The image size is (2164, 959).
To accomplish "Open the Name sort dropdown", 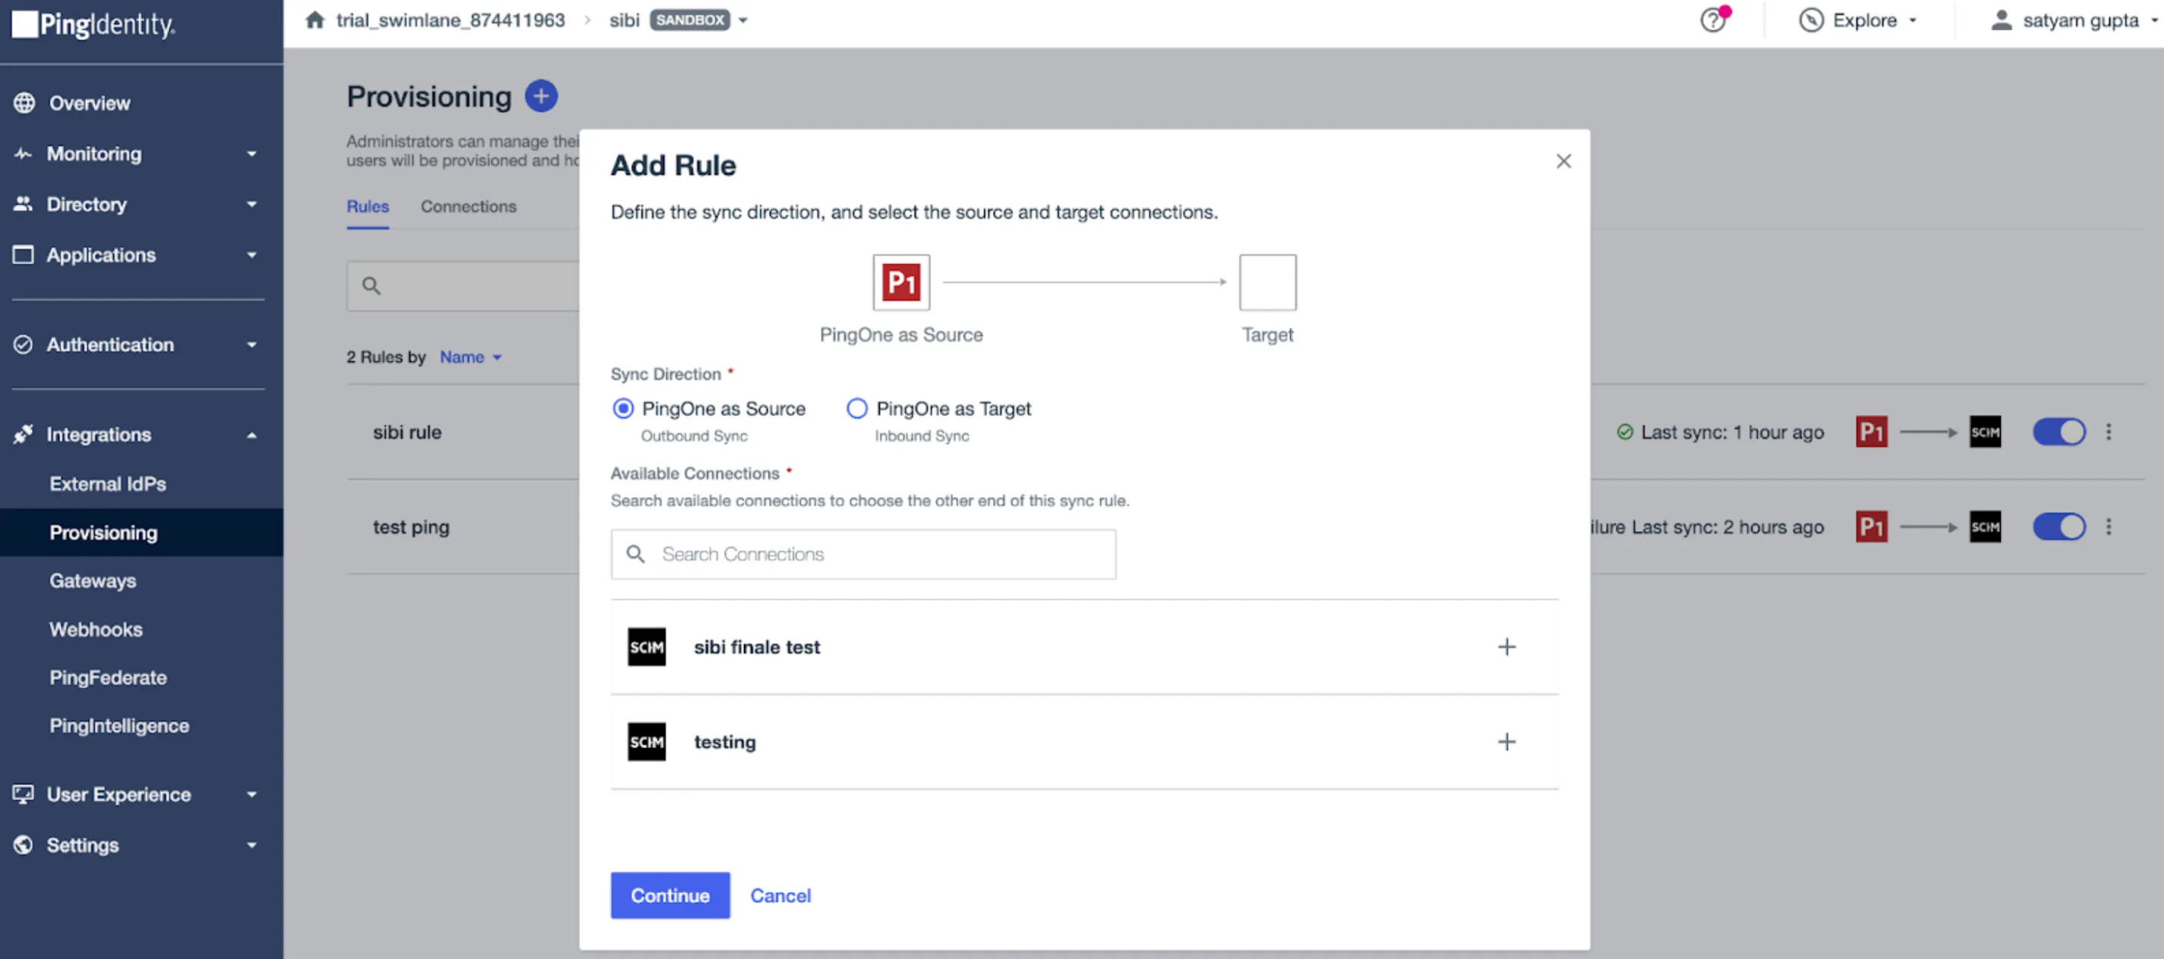I will pos(471,357).
